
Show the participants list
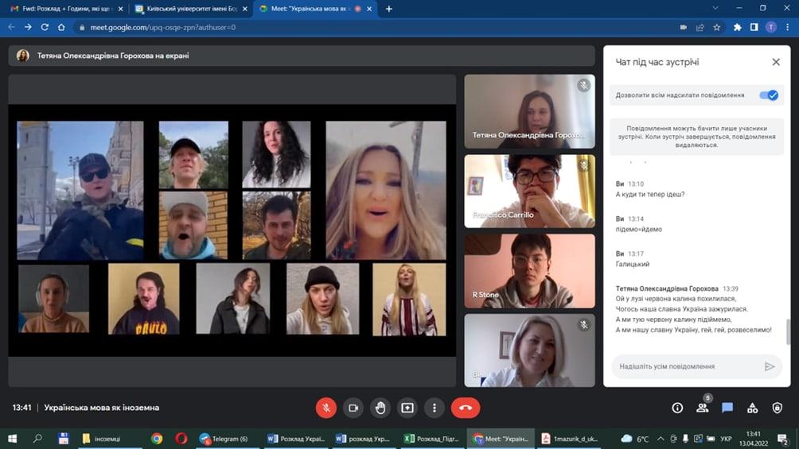coord(702,408)
